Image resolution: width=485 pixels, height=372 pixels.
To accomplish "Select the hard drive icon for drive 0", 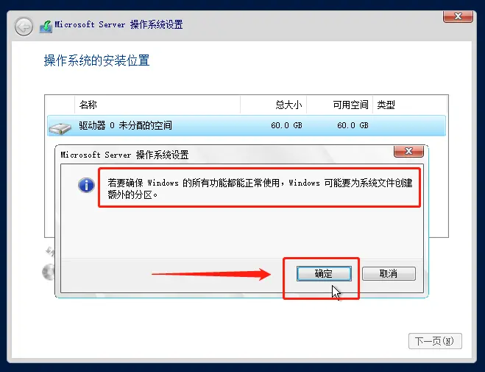I will coord(60,127).
